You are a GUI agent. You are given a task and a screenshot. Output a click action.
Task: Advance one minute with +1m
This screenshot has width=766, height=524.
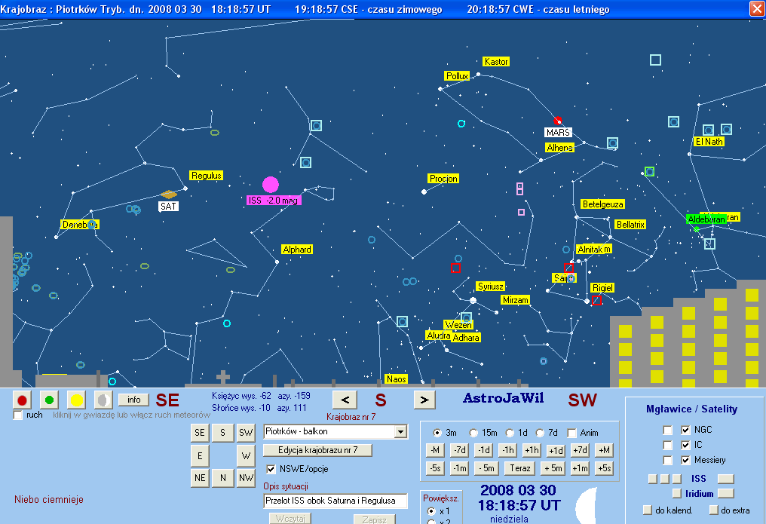580,468
